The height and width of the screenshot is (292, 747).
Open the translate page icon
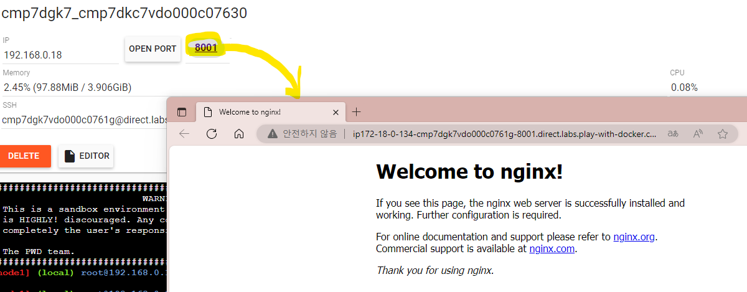click(673, 133)
